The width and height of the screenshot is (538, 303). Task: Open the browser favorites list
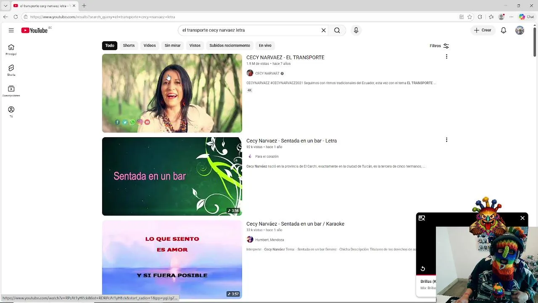pyautogui.click(x=491, y=17)
